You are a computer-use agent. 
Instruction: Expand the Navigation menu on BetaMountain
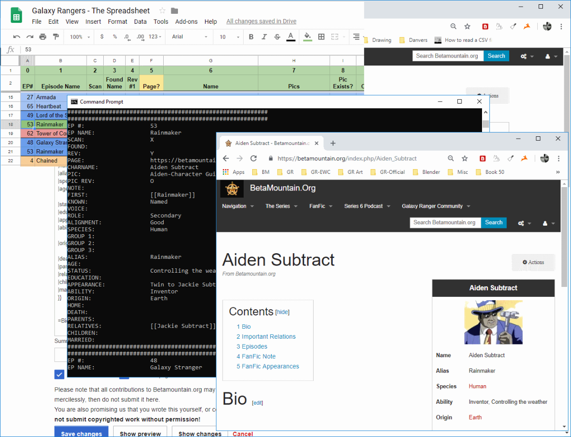point(238,206)
